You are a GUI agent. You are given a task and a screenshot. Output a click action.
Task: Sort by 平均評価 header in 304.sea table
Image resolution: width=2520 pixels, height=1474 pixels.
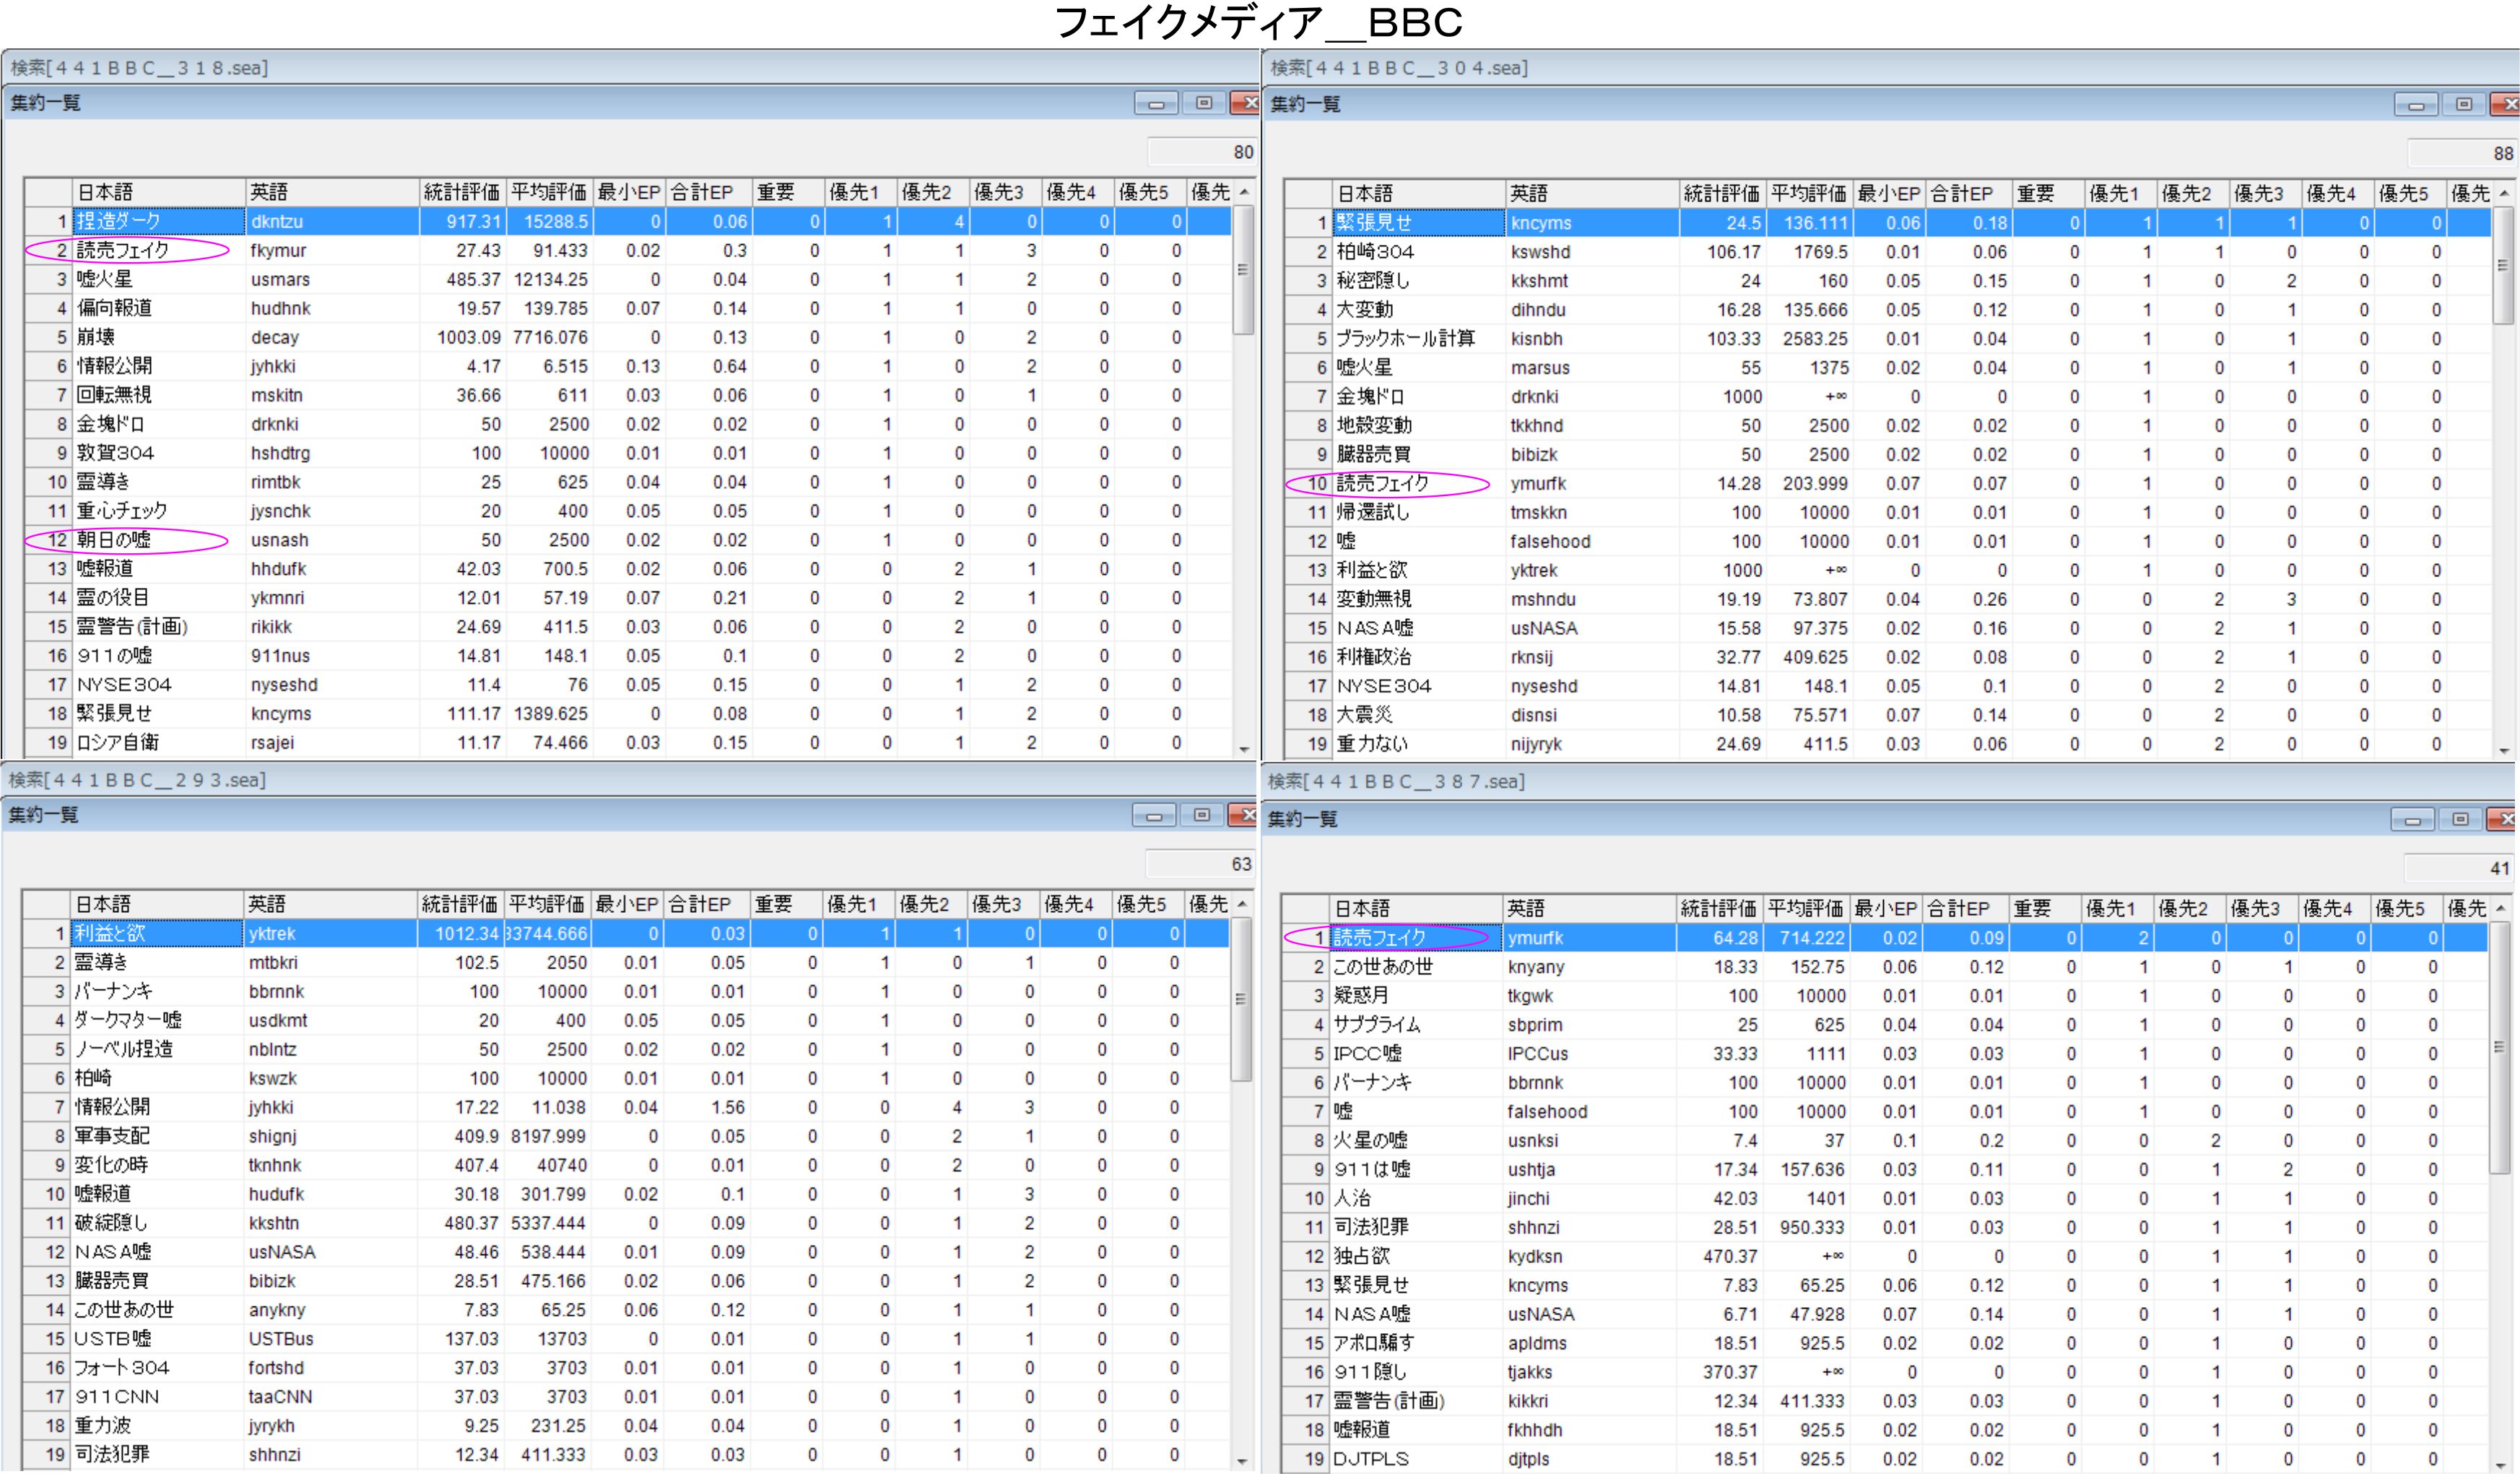click(x=1807, y=193)
